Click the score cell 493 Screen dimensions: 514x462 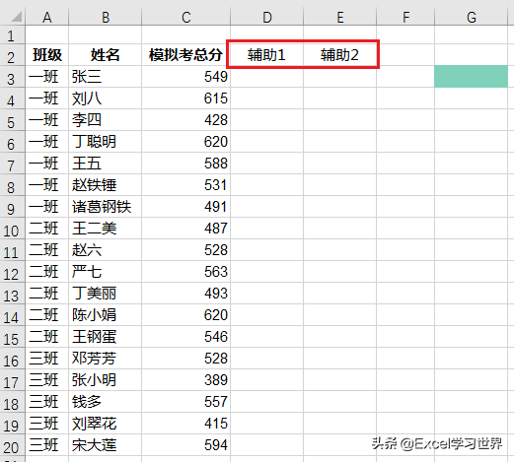pos(186,294)
